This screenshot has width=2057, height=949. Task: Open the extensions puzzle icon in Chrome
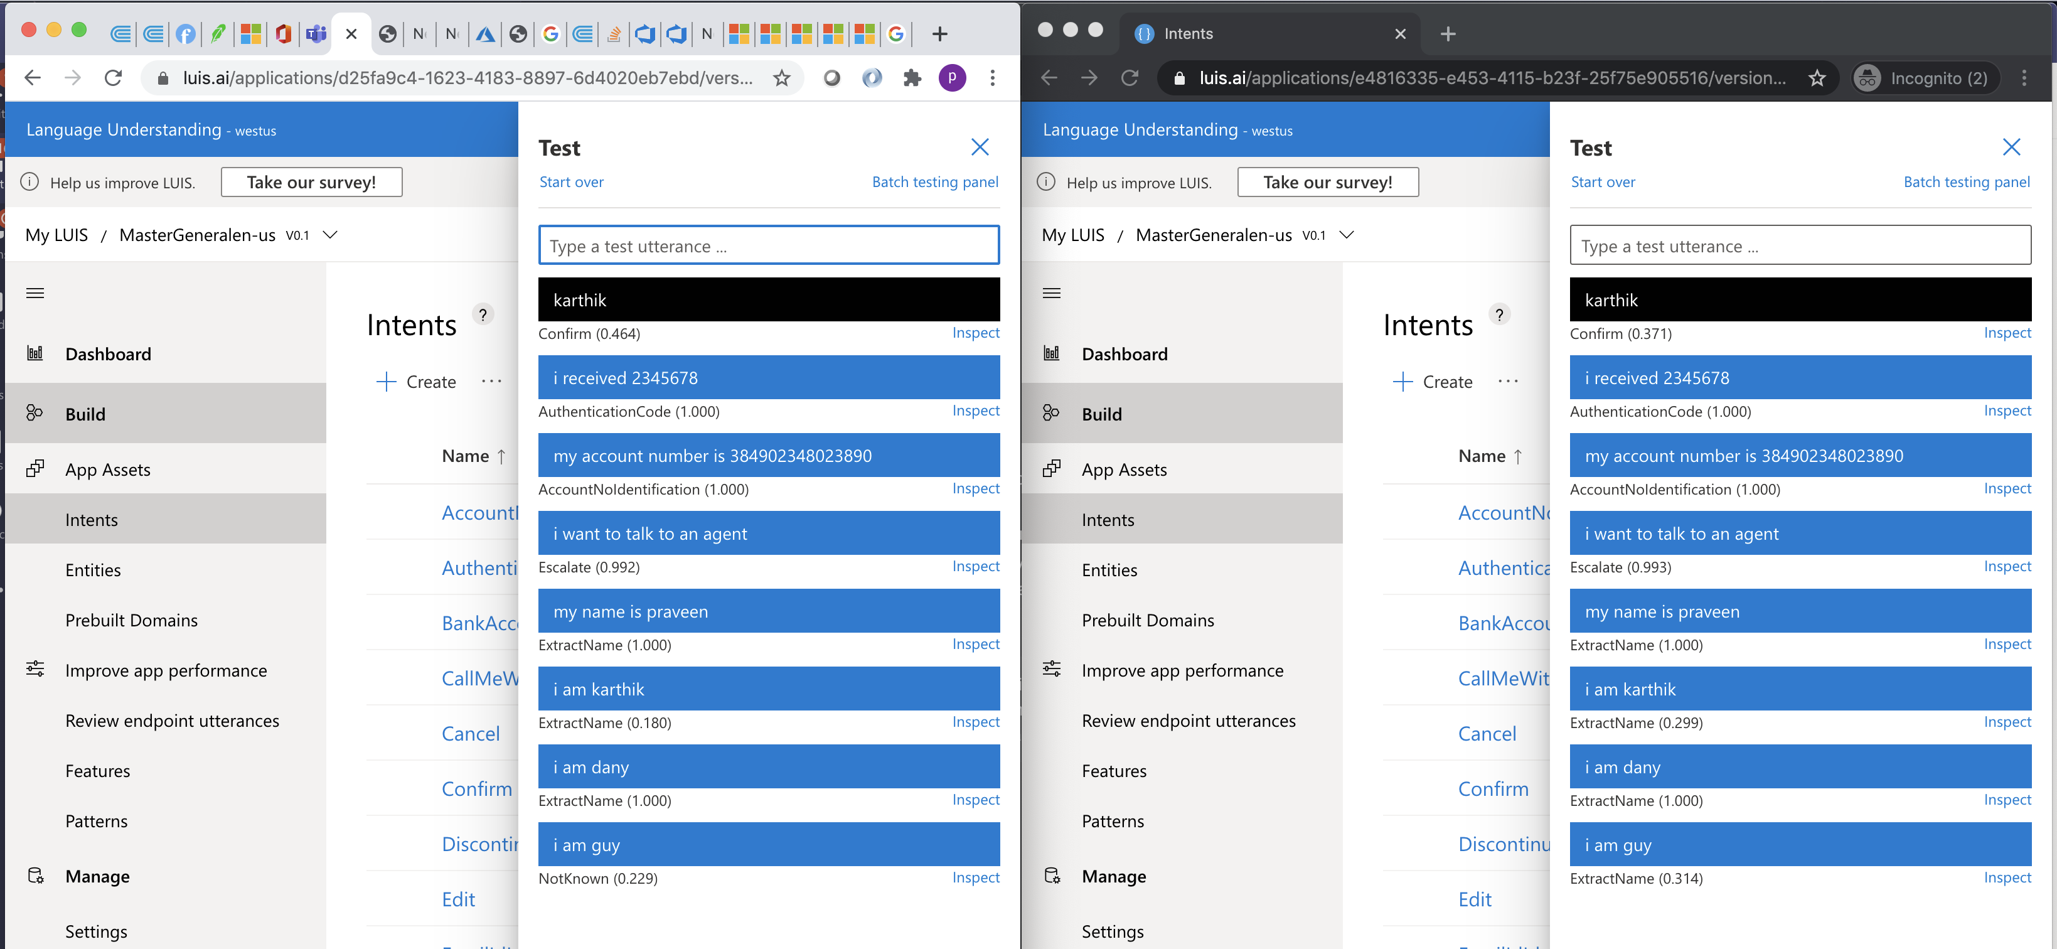coord(912,78)
